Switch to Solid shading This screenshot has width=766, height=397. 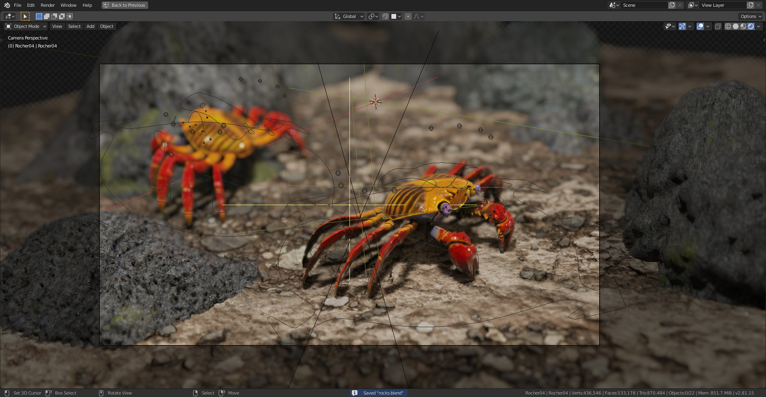point(736,26)
